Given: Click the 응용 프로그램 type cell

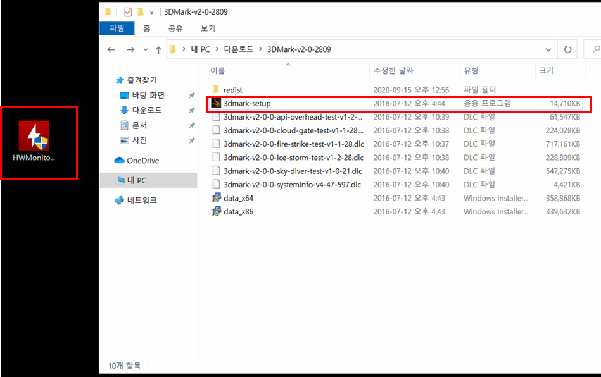Looking at the screenshot, I should pos(487,103).
